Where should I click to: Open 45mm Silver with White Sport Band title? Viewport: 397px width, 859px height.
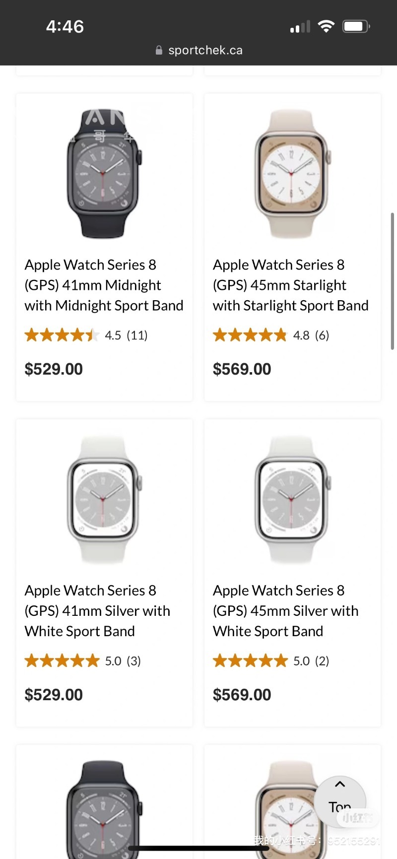coord(285,610)
